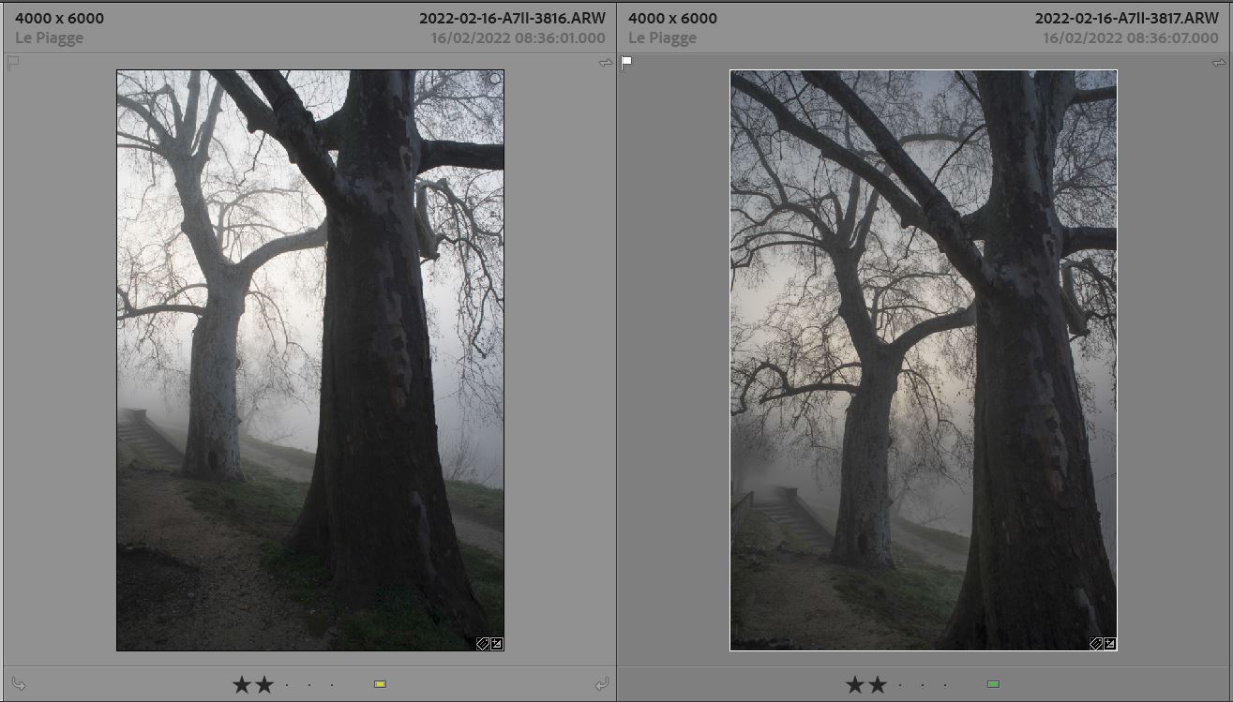This screenshot has width=1233, height=702.
Task: Select the 3817 tree photo thumbnail
Action: 924,360
